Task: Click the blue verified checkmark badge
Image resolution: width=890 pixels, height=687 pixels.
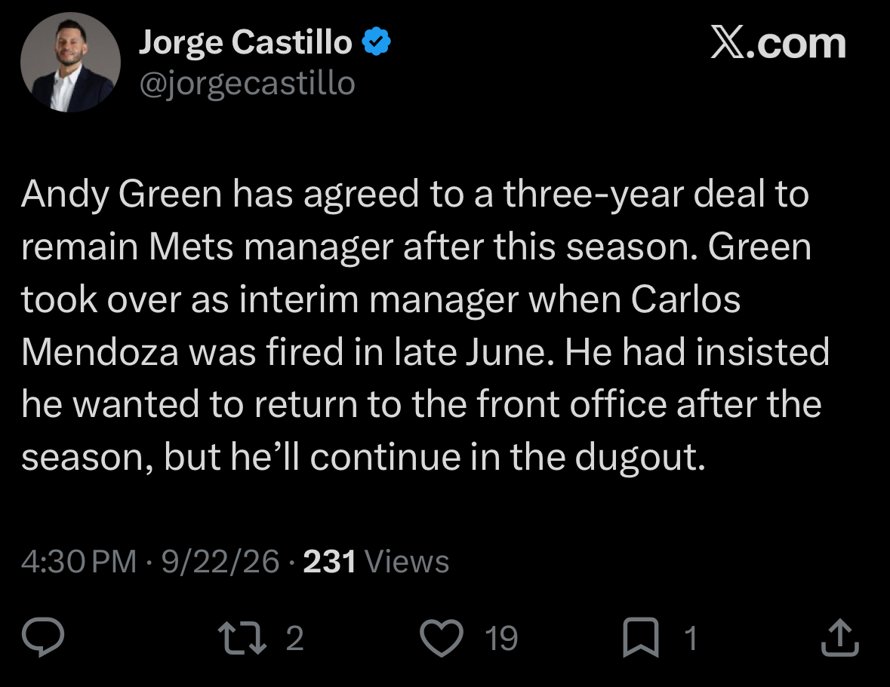Action: pos(376,41)
